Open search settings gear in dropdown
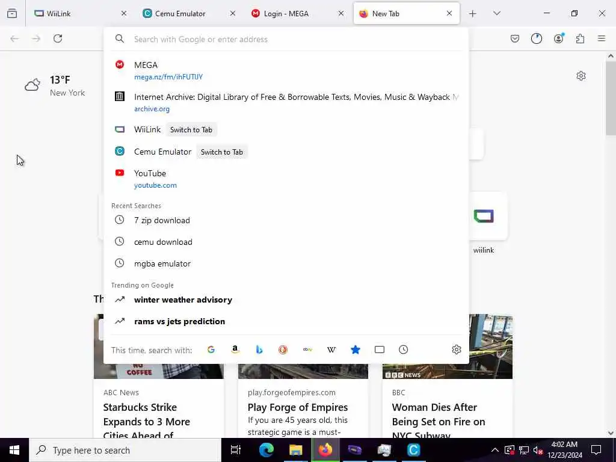This screenshot has height=462, width=616. (456, 350)
